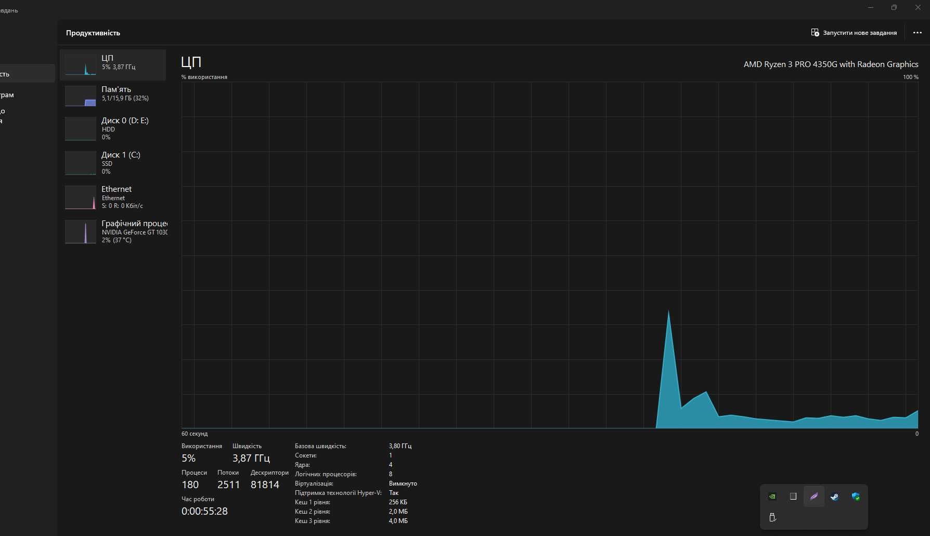Click the 'Базова швидкість:' label
The image size is (930, 536).
click(x=320, y=446)
